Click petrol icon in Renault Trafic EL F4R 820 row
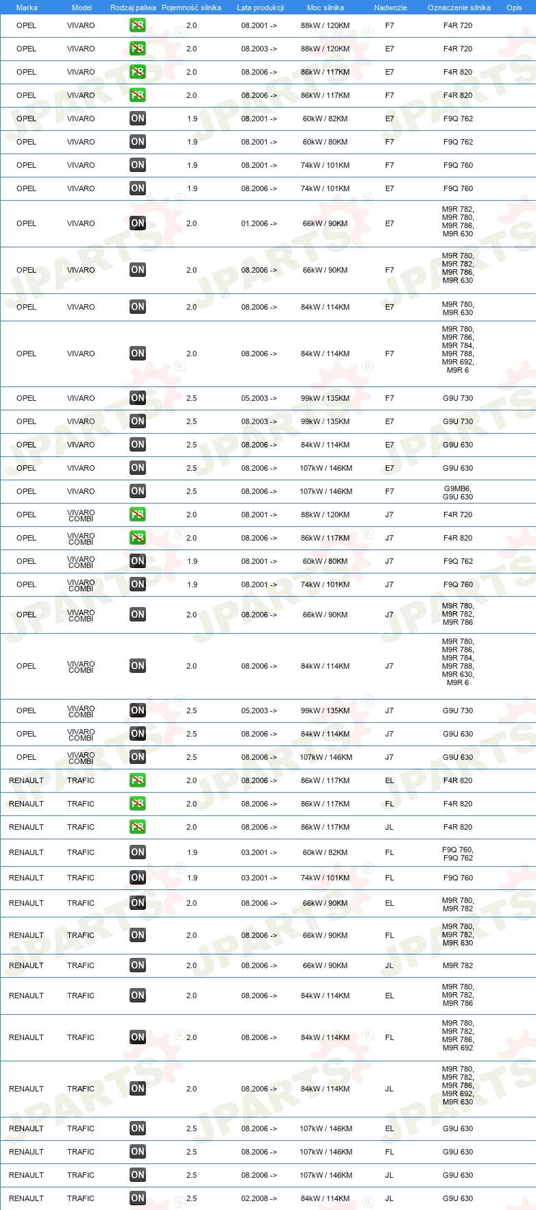The height and width of the screenshot is (1210, 536). coord(138,780)
